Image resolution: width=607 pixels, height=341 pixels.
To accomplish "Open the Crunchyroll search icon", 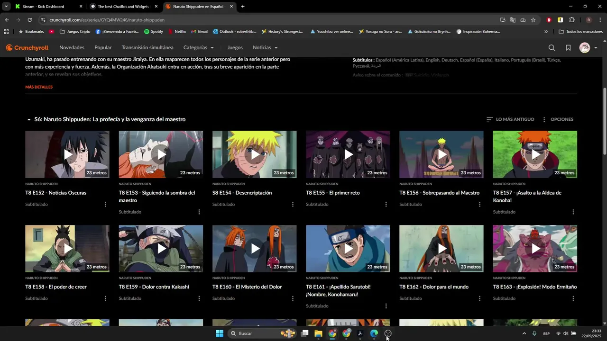I will pos(552,48).
